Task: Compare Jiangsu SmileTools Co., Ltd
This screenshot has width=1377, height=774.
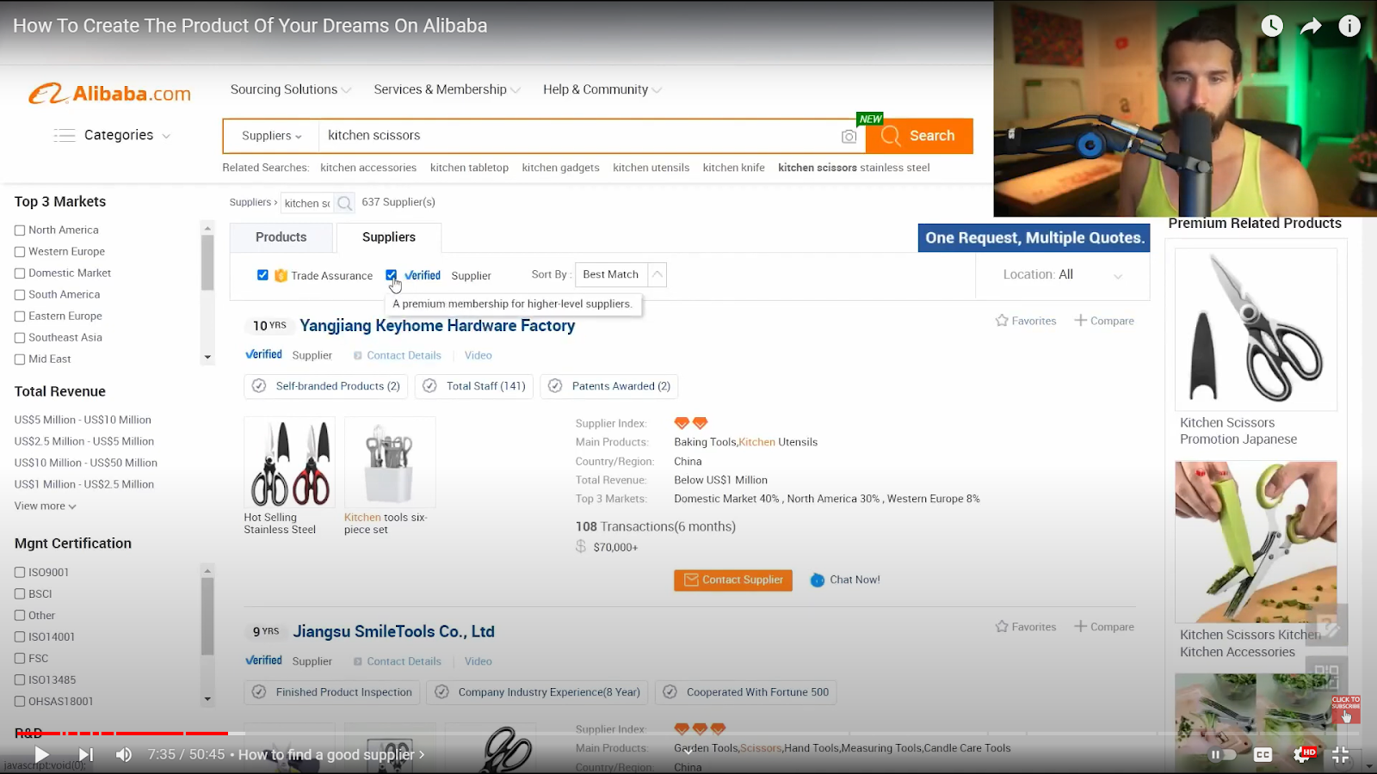Action: tap(1104, 627)
